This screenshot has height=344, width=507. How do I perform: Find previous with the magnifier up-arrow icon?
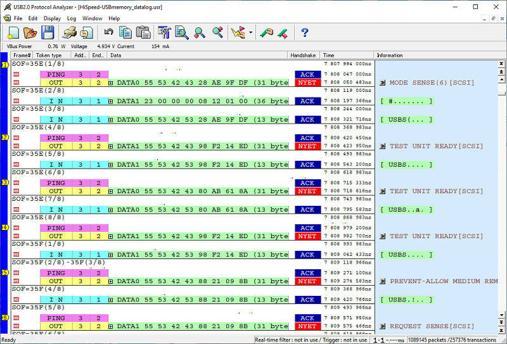click(217, 33)
